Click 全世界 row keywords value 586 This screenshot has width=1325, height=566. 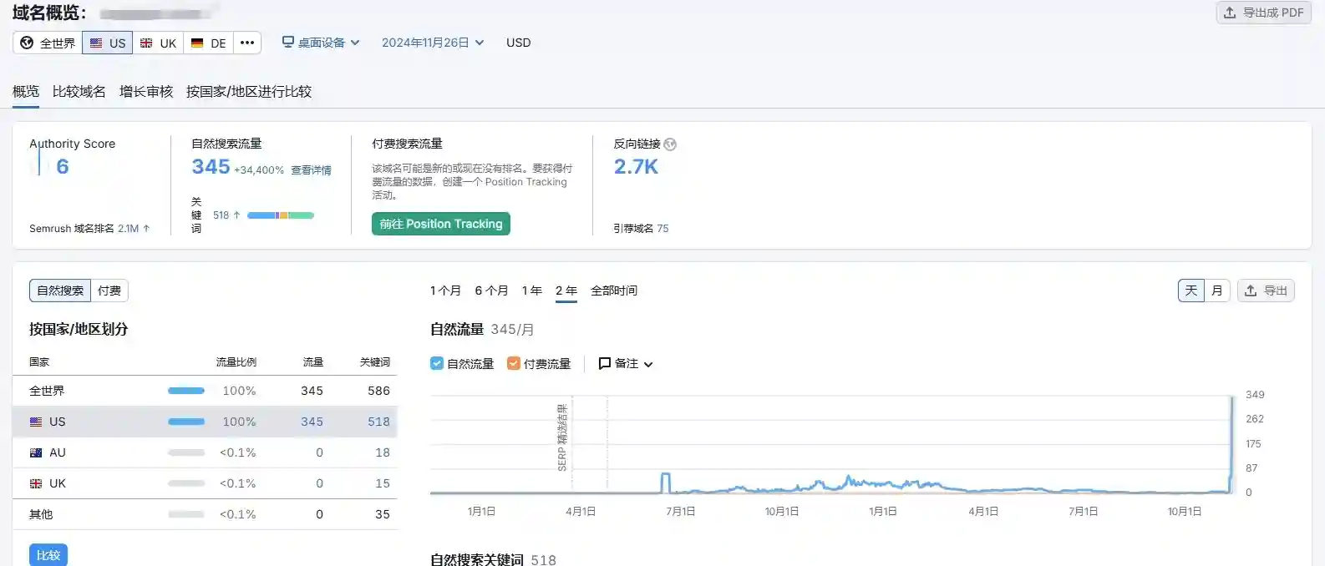pos(378,391)
